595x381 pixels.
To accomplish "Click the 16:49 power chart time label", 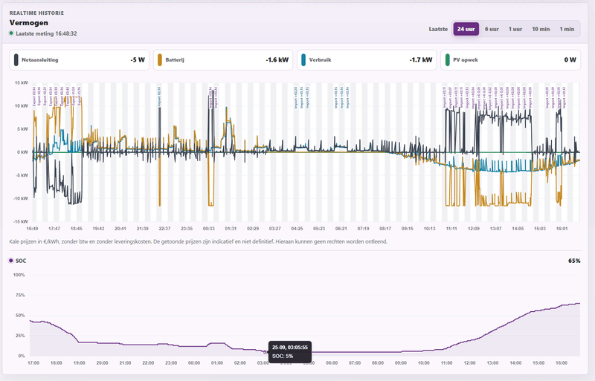I will coord(32,229).
